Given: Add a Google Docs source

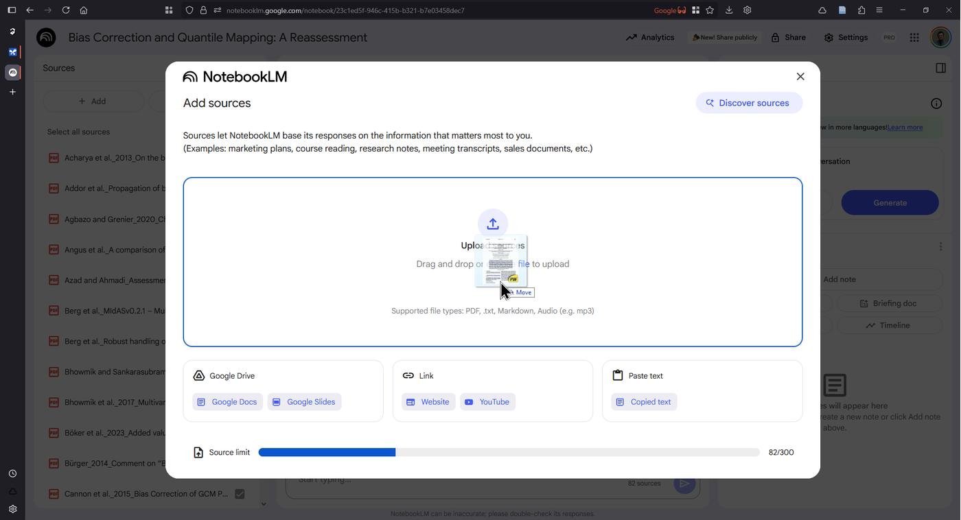Looking at the screenshot, I should click(x=227, y=402).
